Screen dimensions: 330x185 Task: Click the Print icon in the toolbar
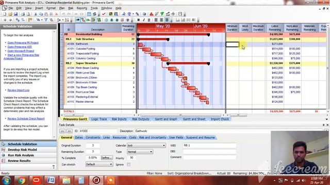click(x=23, y=14)
